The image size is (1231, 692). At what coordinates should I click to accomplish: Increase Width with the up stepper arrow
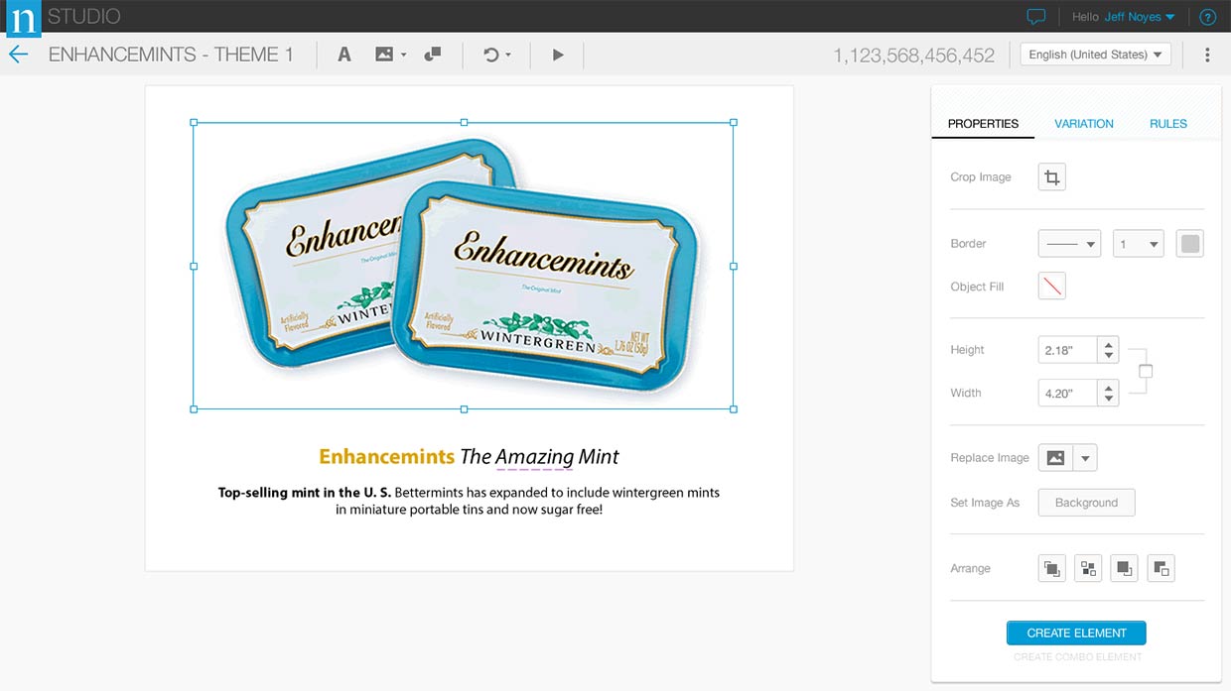1109,388
